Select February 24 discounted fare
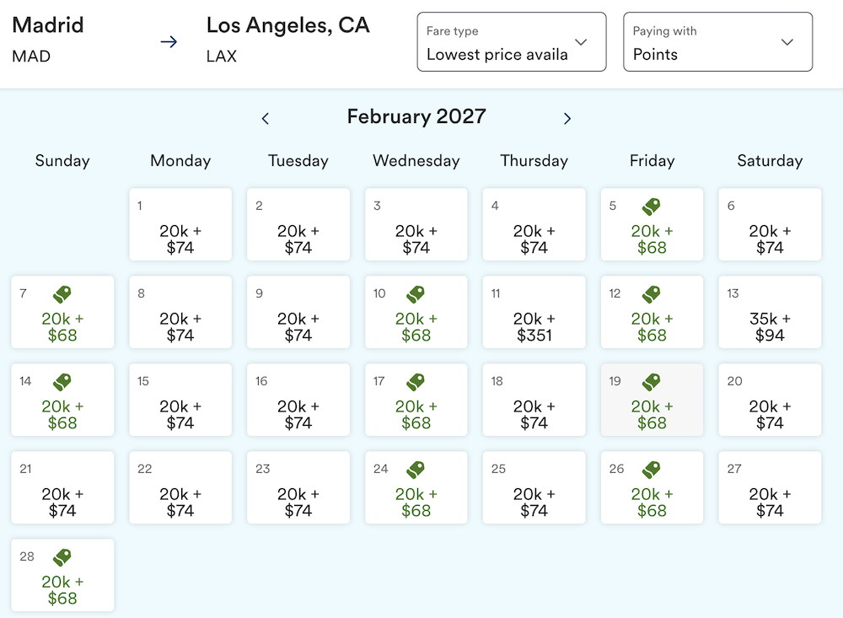 (x=416, y=487)
